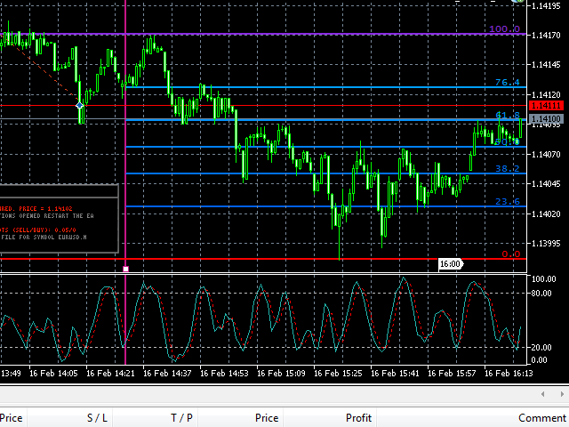Click the 76.4 Fibonacci level label

click(508, 83)
